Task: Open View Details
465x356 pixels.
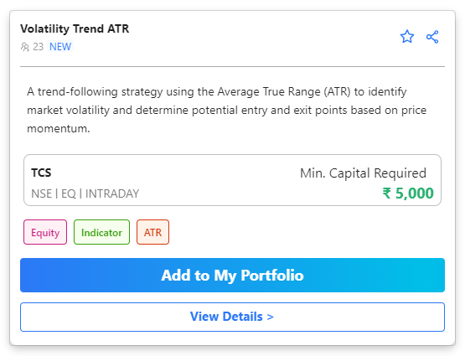Action: 233,317
